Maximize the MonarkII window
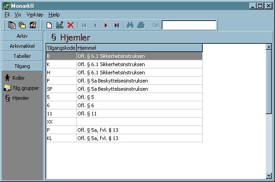The height and width of the screenshot is (182, 275). (x=260, y=6)
